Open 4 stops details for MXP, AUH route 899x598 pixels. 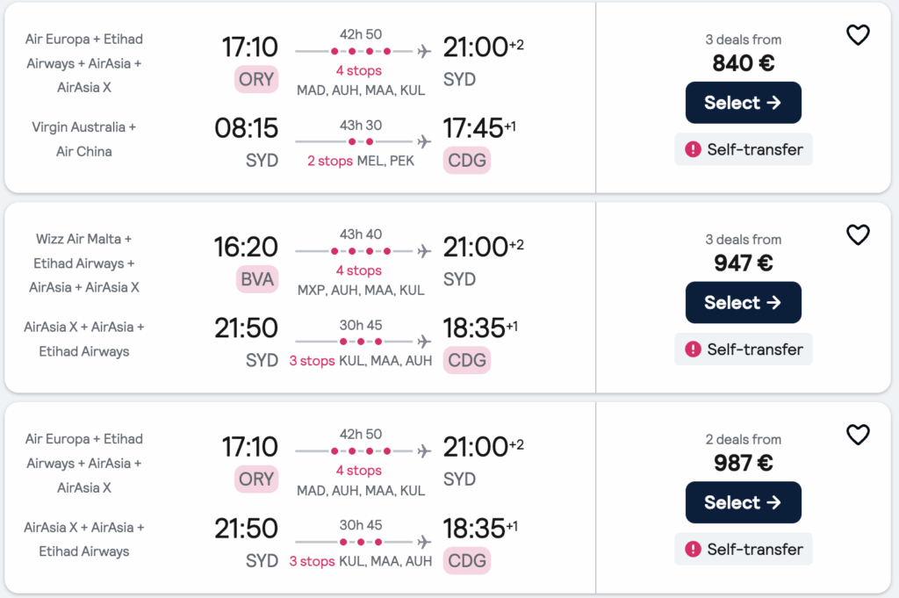click(359, 270)
